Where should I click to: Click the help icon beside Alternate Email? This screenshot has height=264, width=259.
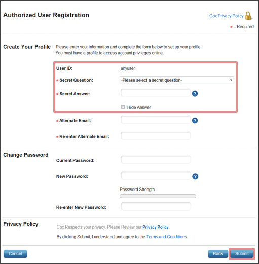coord(195,121)
